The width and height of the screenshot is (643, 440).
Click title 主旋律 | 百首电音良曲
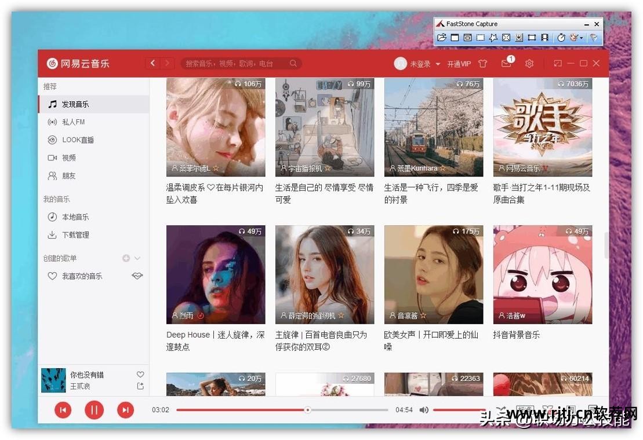coord(321,340)
